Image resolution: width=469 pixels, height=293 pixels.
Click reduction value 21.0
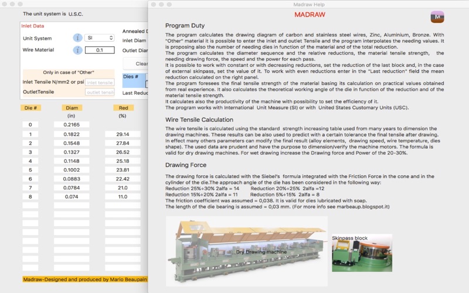tap(123, 188)
